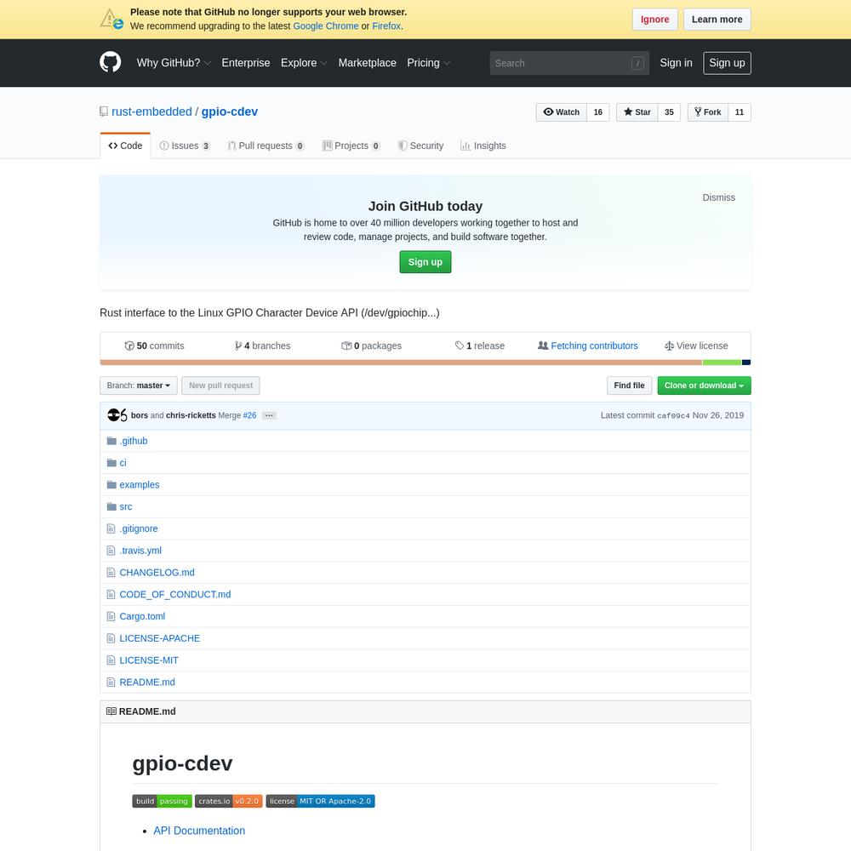Click the packages box icon
The height and width of the screenshot is (851, 851).
click(346, 346)
